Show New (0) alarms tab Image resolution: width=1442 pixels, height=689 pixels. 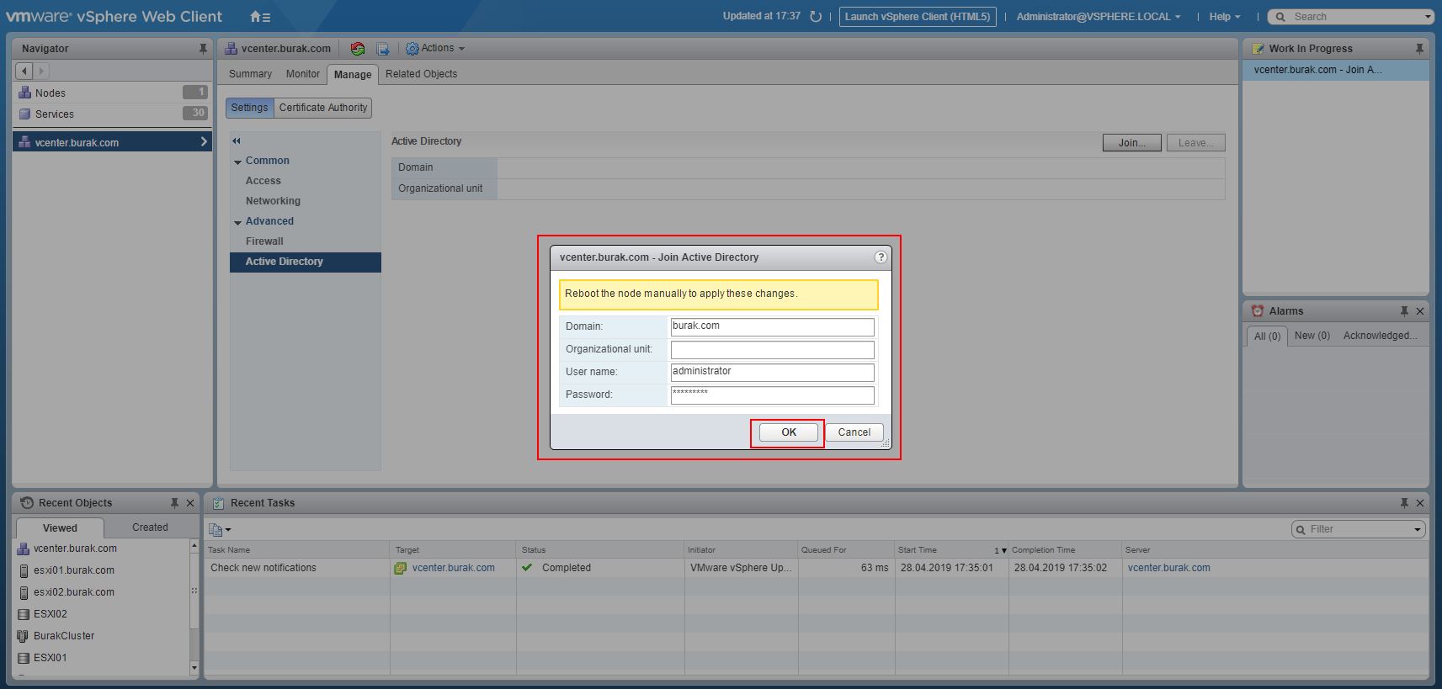pyautogui.click(x=1312, y=336)
